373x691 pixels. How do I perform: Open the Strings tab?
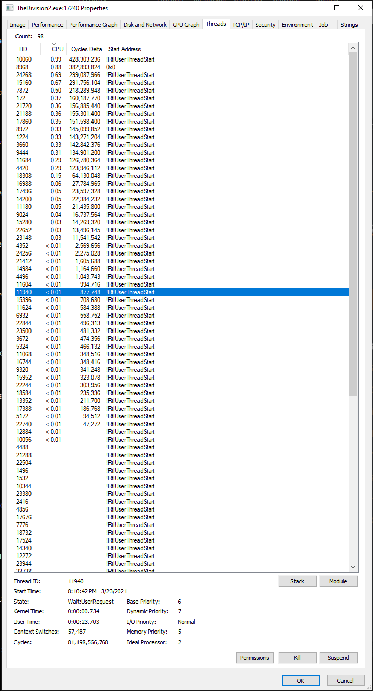point(349,25)
